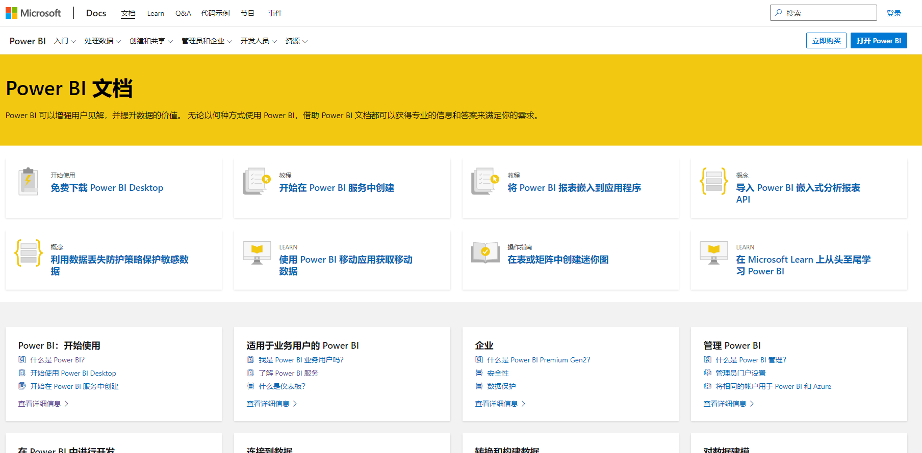
Task: Open the 文档 tab in top navigation
Action: (x=128, y=13)
